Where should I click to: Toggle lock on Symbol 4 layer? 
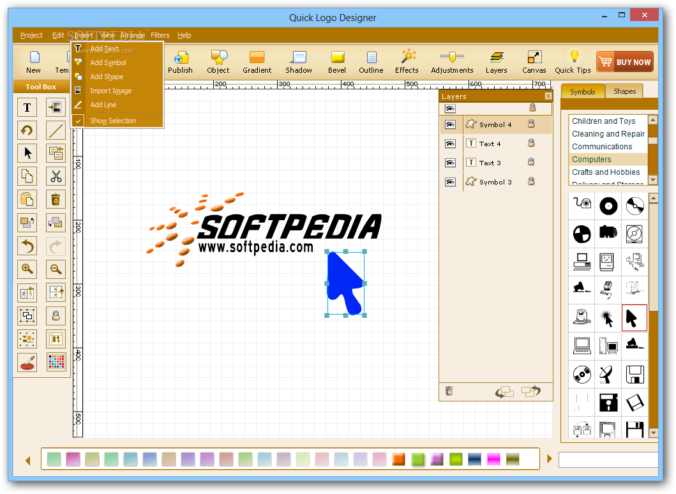pyautogui.click(x=531, y=124)
